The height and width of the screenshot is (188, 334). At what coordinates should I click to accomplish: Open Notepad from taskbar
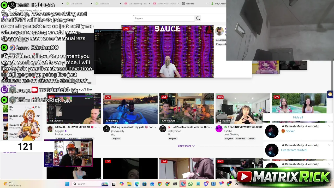198,184
